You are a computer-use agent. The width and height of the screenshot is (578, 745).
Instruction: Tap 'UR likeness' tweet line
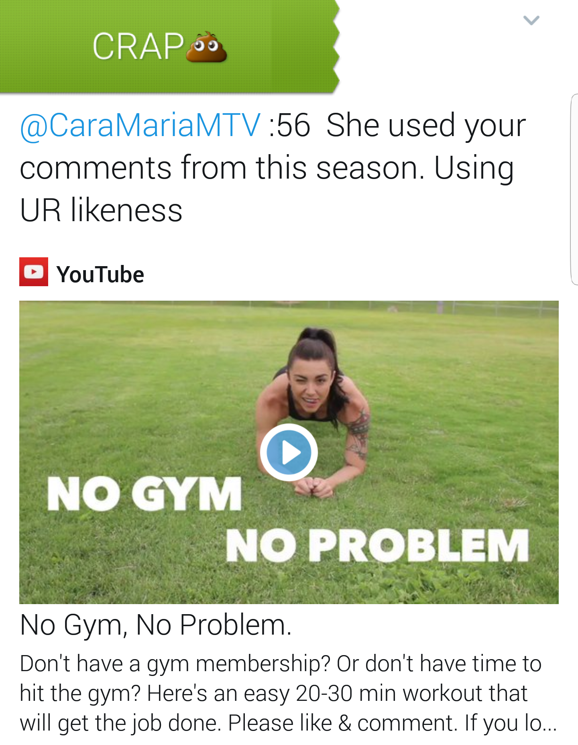(101, 210)
